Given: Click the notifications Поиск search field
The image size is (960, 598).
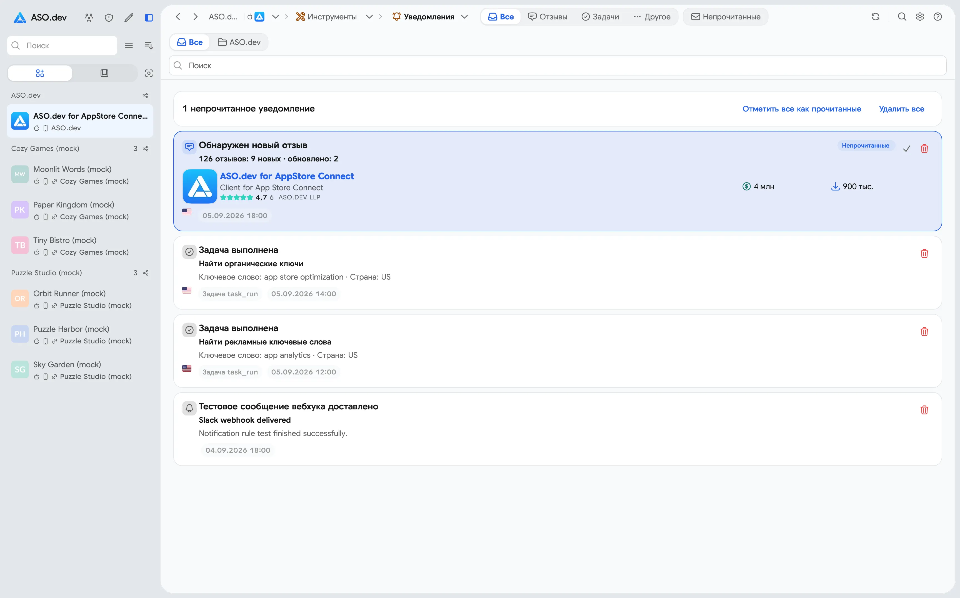Looking at the screenshot, I should tap(557, 66).
